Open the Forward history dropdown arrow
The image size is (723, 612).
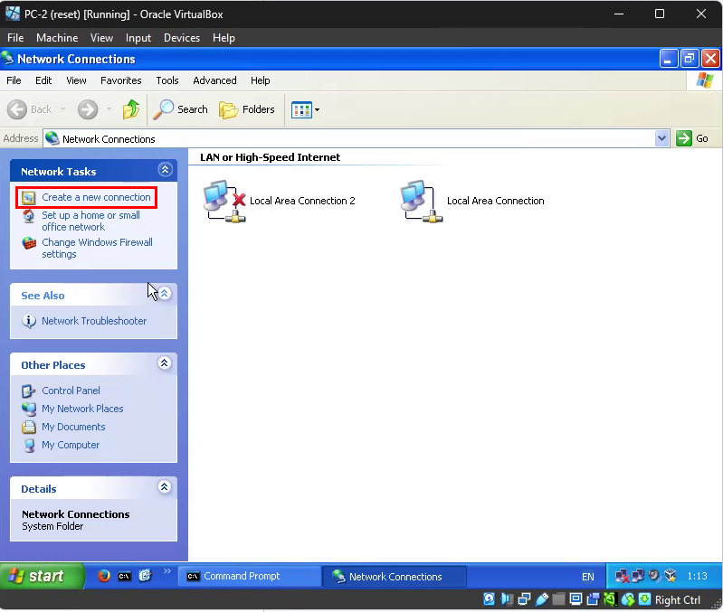click(109, 109)
